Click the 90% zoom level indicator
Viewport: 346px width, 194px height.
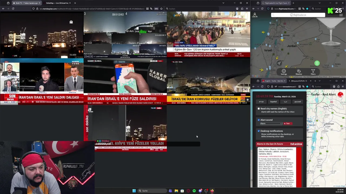click(156, 9)
